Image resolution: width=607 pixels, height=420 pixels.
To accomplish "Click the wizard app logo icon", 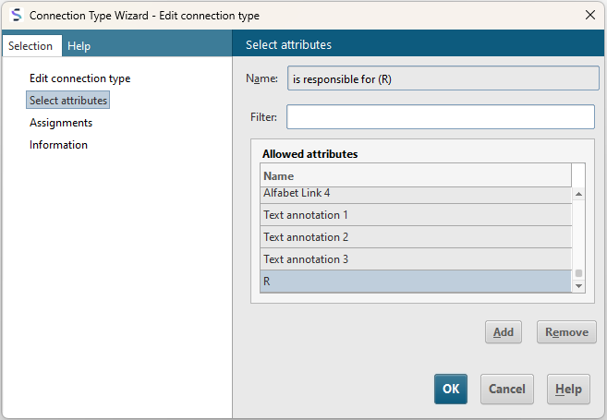I will [x=17, y=15].
